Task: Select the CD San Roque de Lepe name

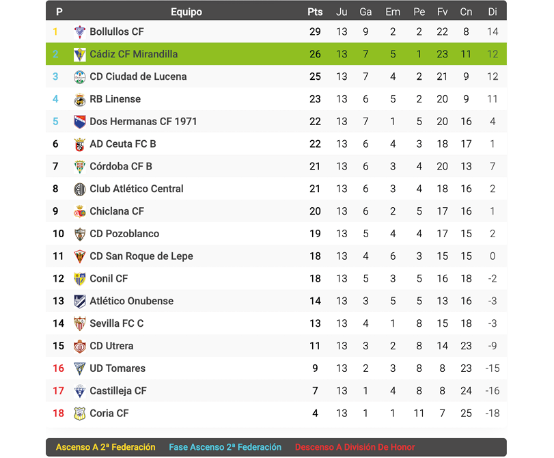Action: tap(141, 256)
